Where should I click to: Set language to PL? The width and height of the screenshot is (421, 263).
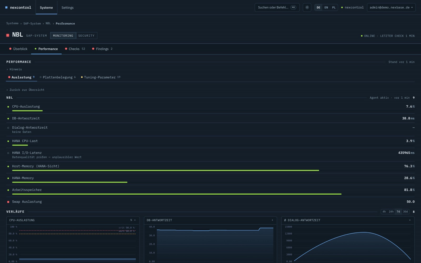(334, 7)
